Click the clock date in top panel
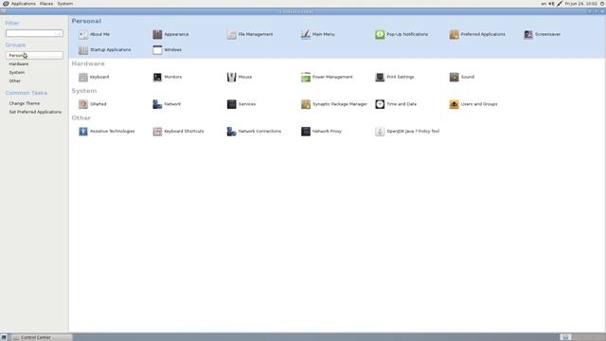 [x=580, y=4]
